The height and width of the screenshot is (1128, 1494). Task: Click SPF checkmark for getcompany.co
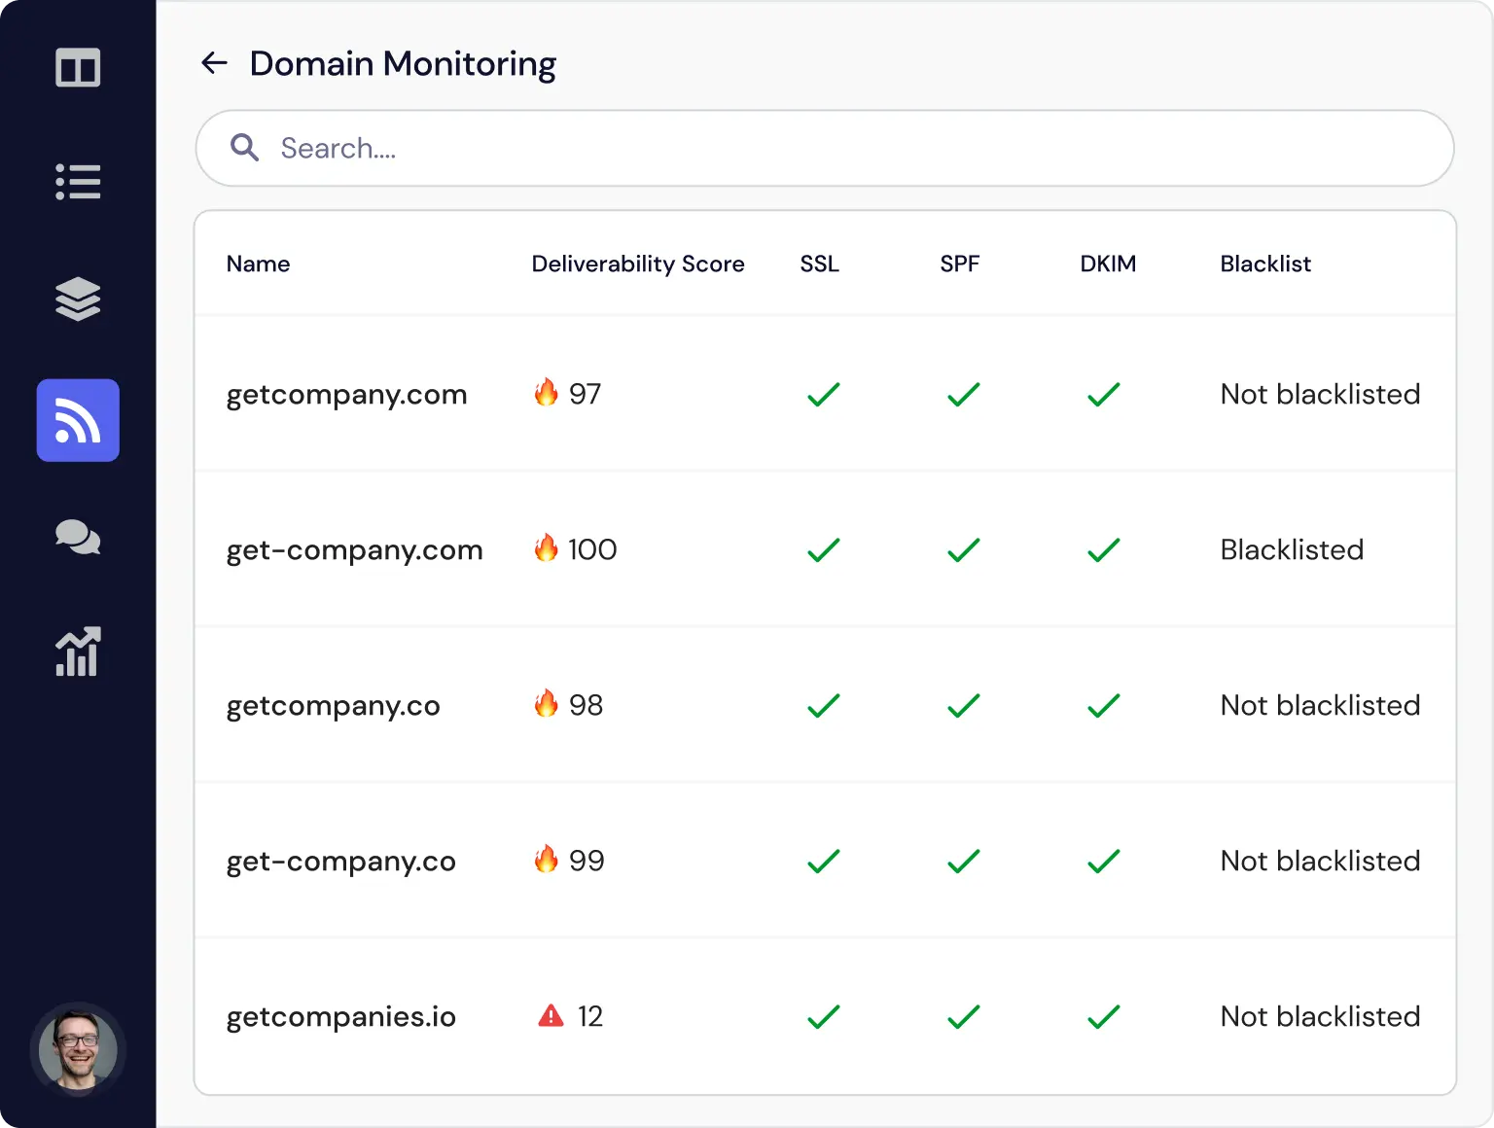963,705
